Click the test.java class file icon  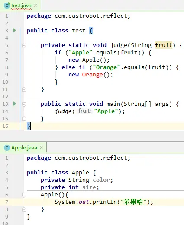[7, 6]
